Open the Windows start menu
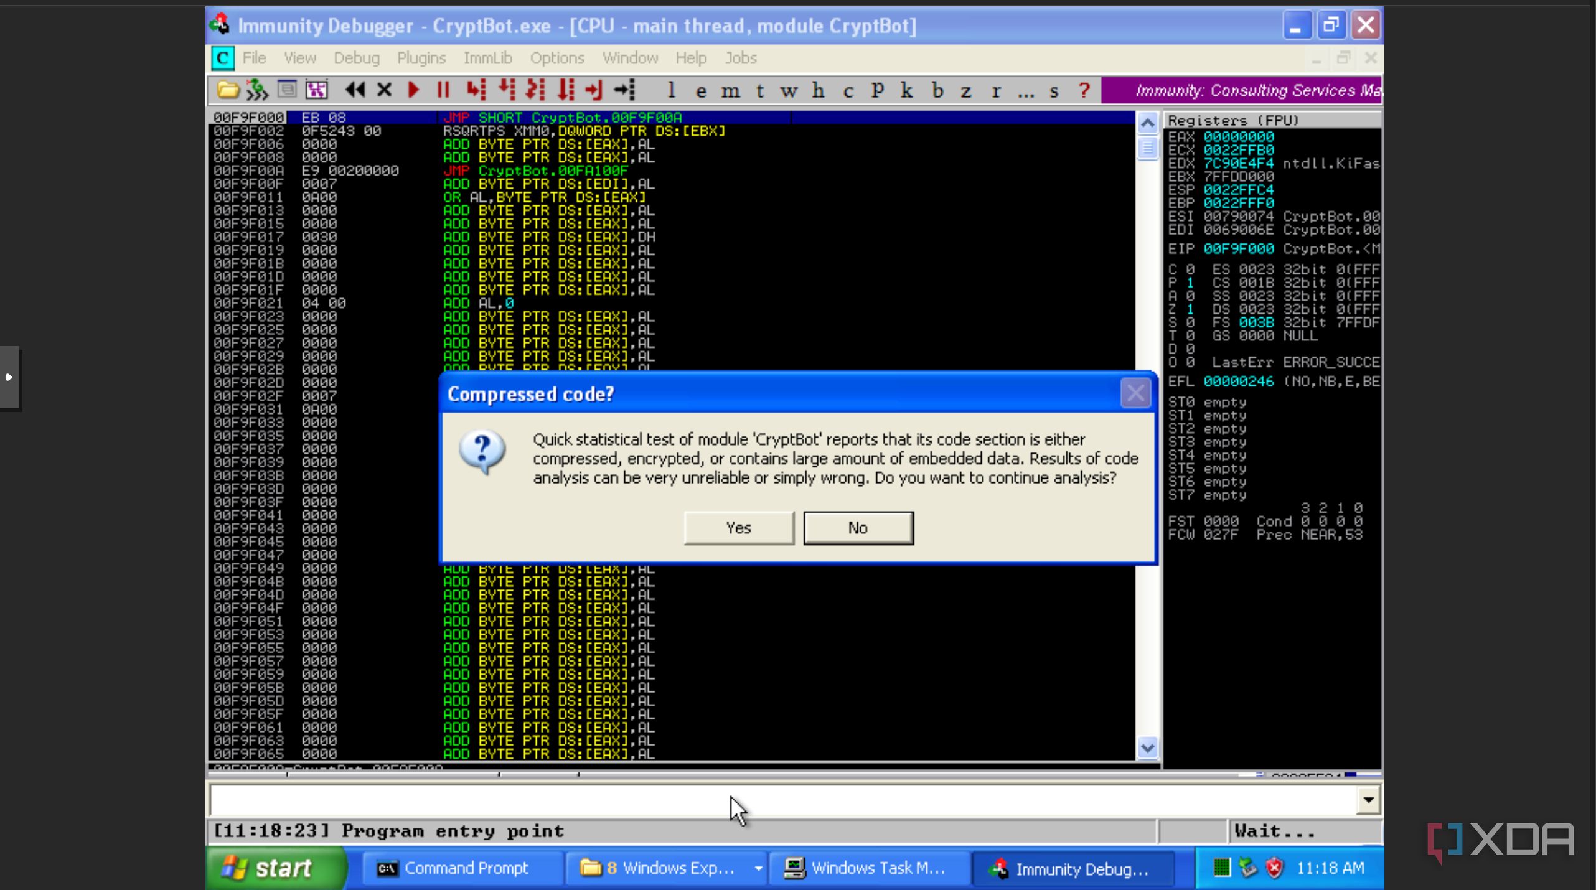The height and width of the screenshot is (890, 1596). click(275, 868)
